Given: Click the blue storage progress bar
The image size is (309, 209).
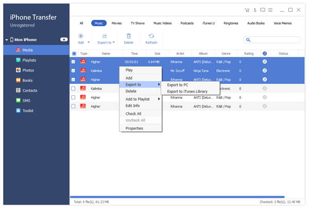Looking at the screenshot, I should click(x=177, y=197).
